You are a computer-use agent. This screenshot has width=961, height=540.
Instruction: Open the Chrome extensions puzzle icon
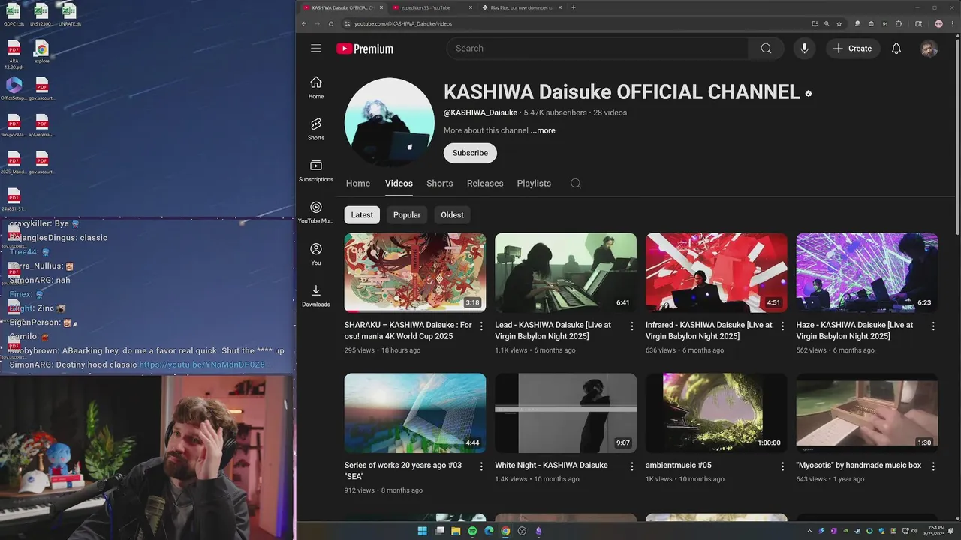click(899, 24)
